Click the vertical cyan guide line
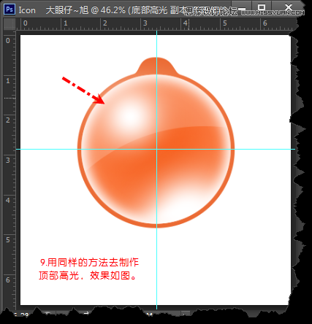The image size is (312, 324). [156, 170]
